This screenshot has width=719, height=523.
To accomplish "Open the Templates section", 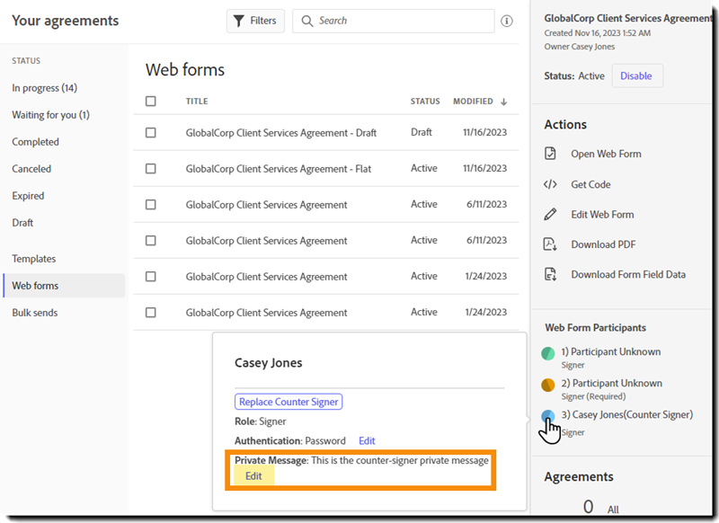I will [33, 259].
